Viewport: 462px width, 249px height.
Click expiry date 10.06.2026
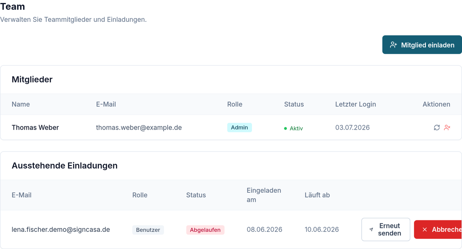pyautogui.click(x=322, y=230)
